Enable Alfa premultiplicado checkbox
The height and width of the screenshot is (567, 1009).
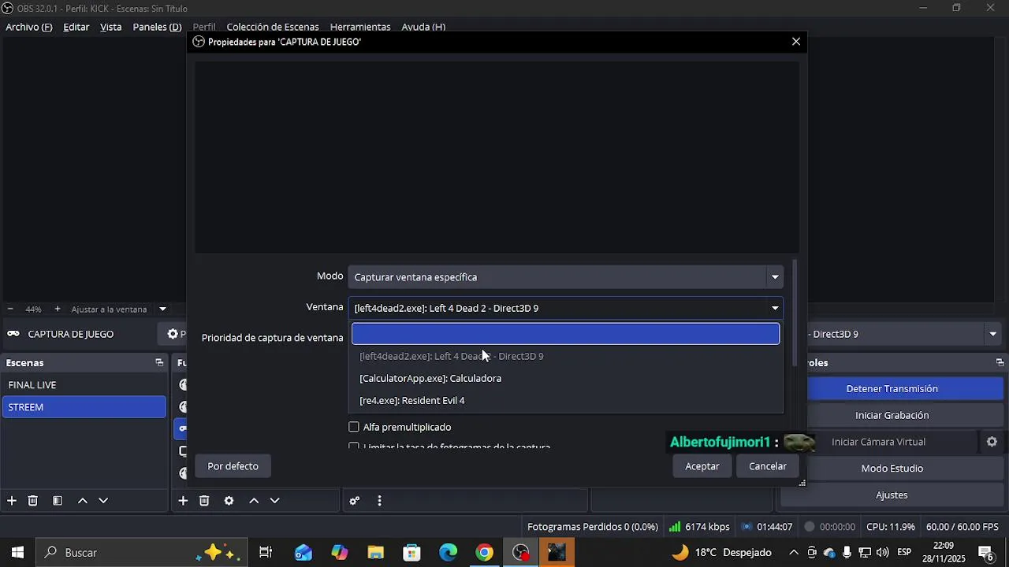pos(354,427)
